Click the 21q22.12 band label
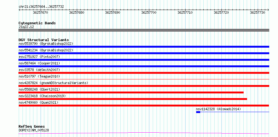Screen dimensions: 278x137 26,27
